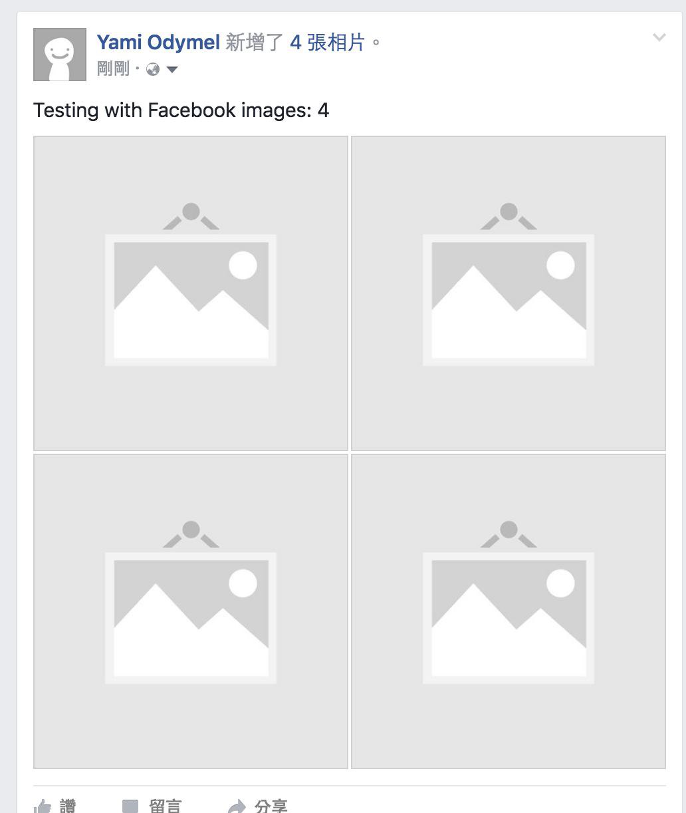686x813 pixels.
Task: Click the 剛剛 timestamp link
Action: click(113, 69)
